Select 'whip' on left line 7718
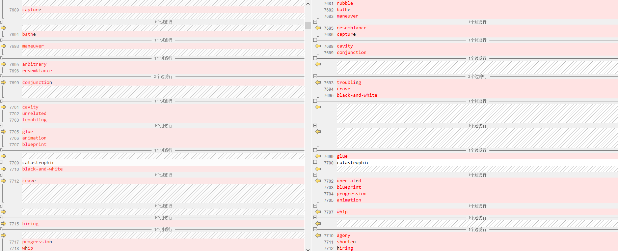 tap(28, 248)
